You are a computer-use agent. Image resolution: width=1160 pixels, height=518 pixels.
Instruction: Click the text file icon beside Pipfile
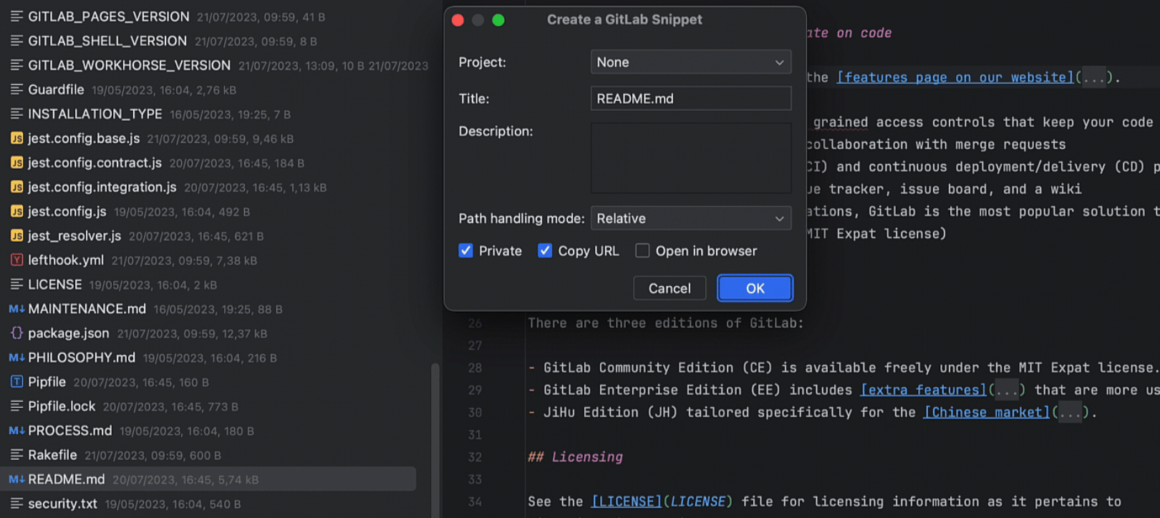[x=16, y=382]
